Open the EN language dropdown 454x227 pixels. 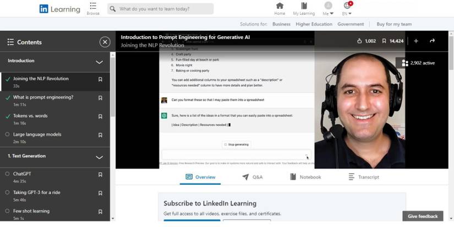point(347,9)
